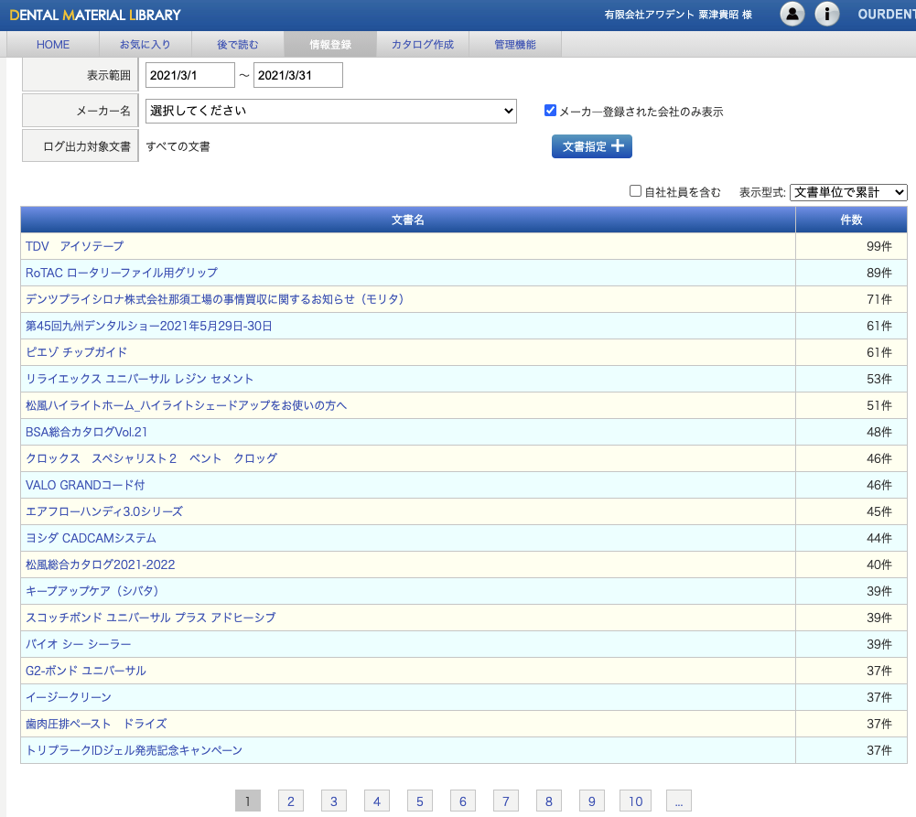Open イージークリーン link

pyautogui.click(x=68, y=697)
